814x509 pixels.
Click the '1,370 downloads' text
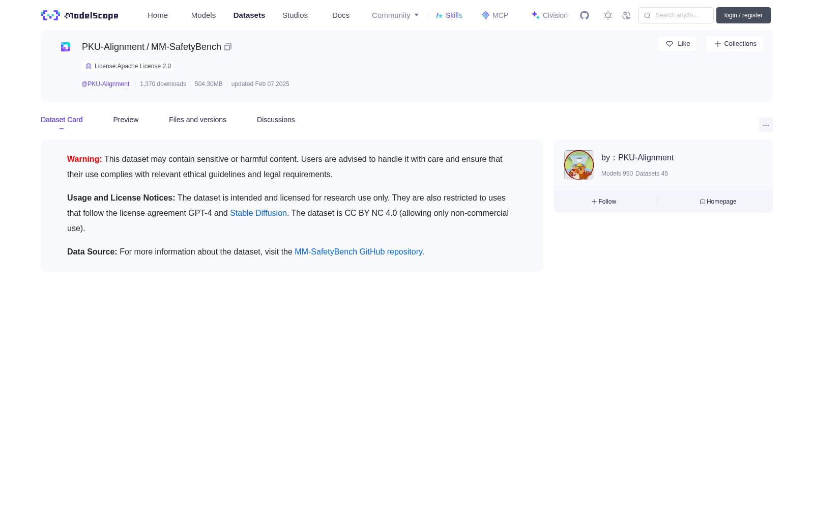pyautogui.click(x=163, y=84)
